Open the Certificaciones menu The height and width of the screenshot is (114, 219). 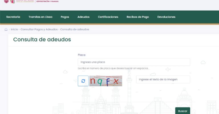108,17
